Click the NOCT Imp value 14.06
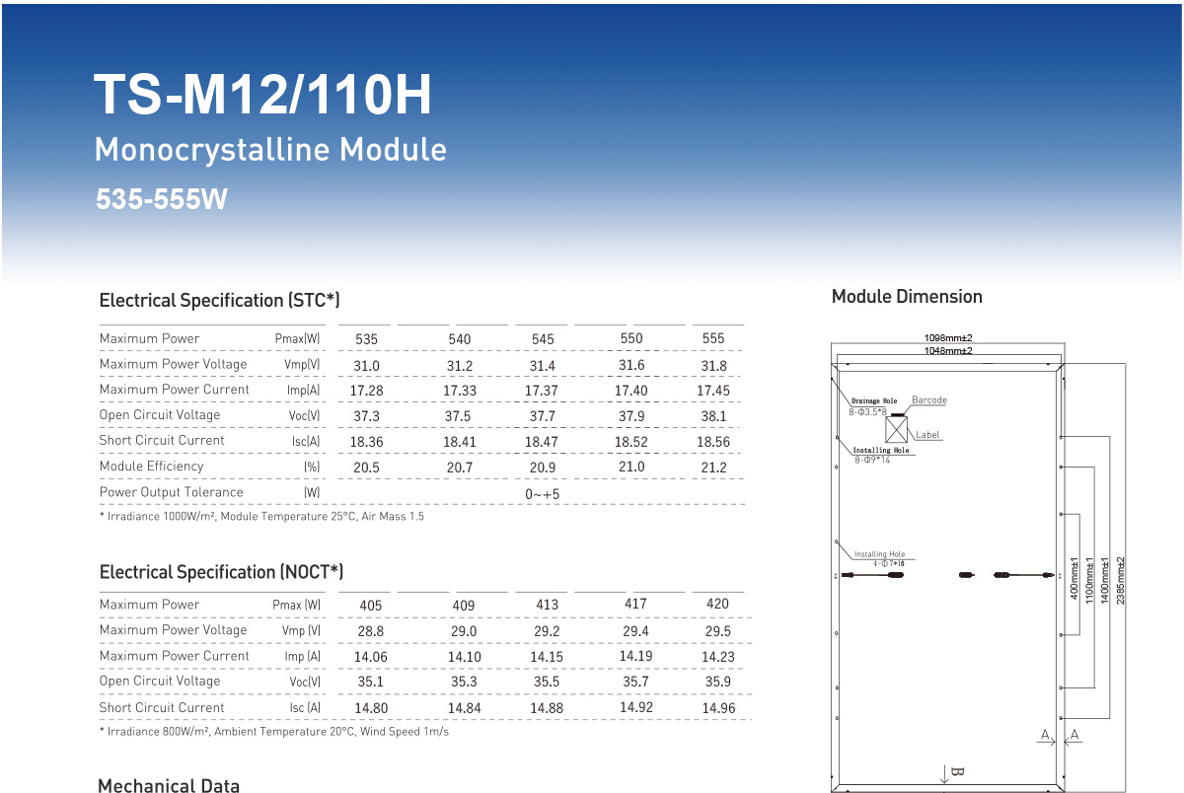 [371, 657]
